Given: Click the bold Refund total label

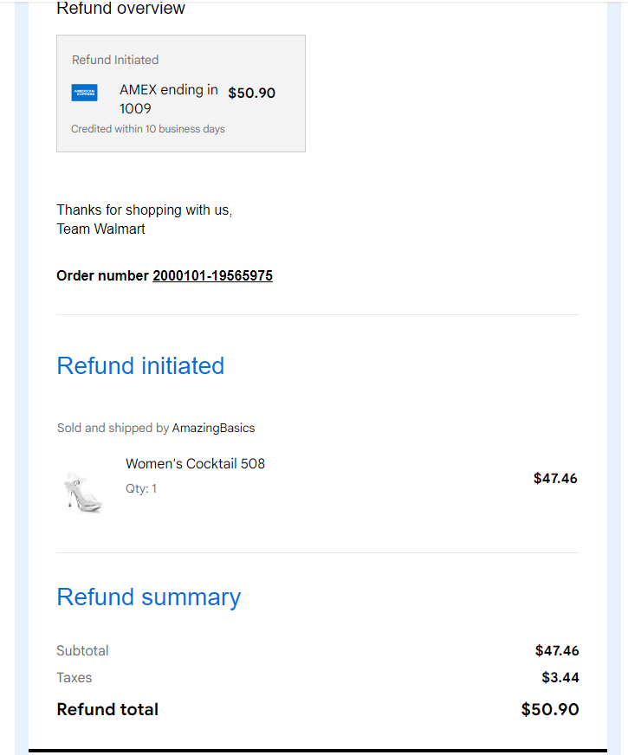Looking at the screenshot, I should [x=107, y=709].
